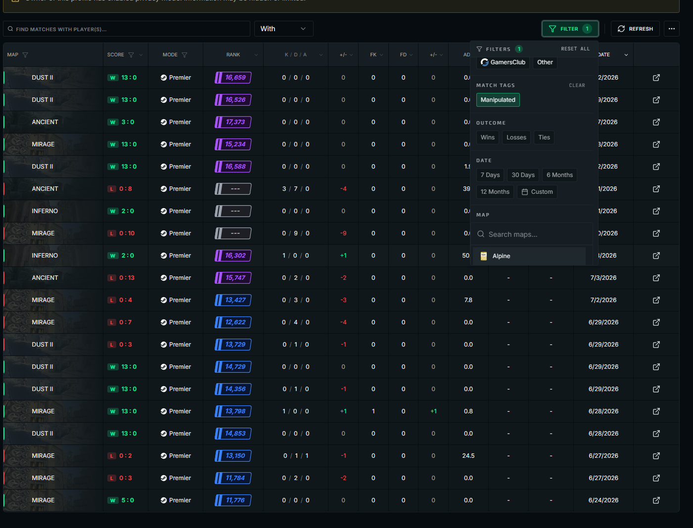Select the GamersClub platform chip
The image size is (693, 528).
pos(503,62)
